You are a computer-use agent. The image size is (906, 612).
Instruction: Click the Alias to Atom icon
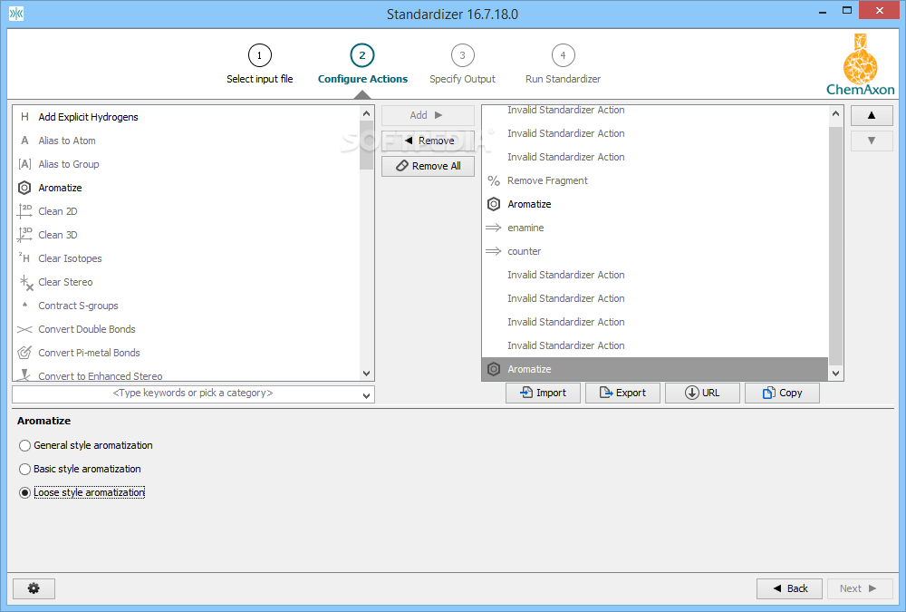24,141
